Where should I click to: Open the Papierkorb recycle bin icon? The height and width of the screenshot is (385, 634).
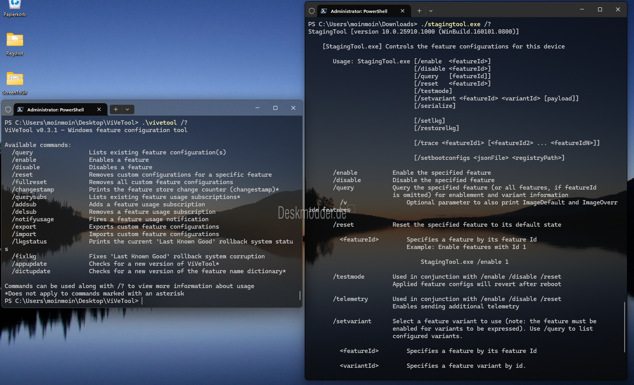[x=14, y=8]
